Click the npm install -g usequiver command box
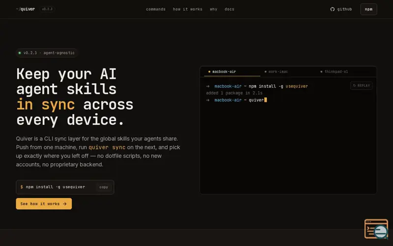Image resolution: width=393 pixels, height=246 pixels. (65, 187)
